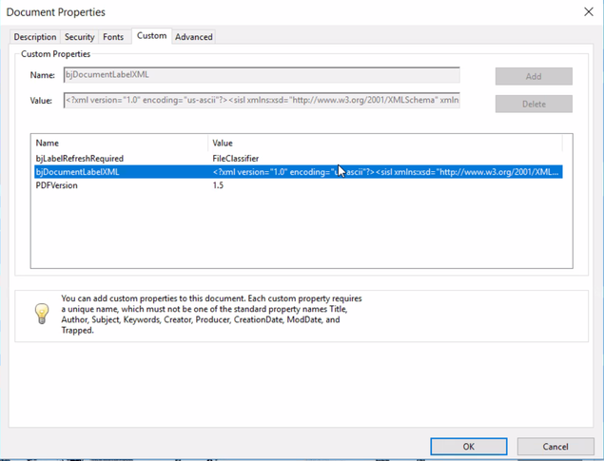This screenshot has width=604, height=461.
Task: Click the FileClassifier value cell
Action: [x=236, y=159]
